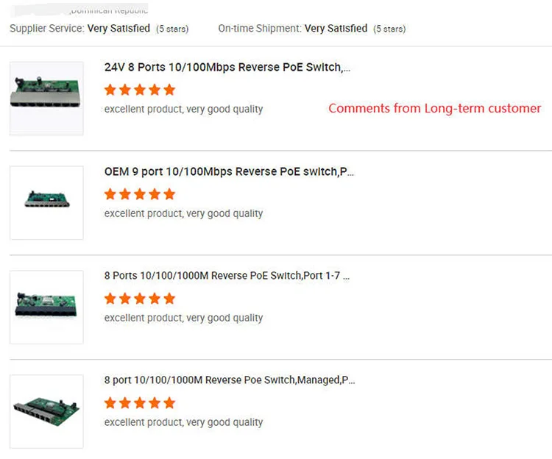Image resolution: width=552 pixels, height=459 pixels.
Task: Click the review text under the Managed switch
Action: pyautogui.click(x=183, y=422)
